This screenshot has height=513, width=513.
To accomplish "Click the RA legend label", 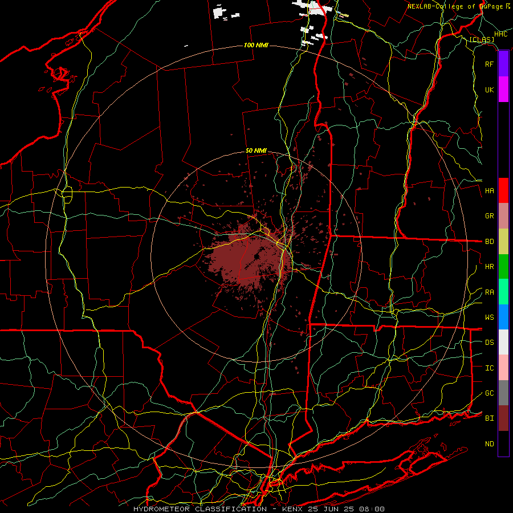I will 490,292.
